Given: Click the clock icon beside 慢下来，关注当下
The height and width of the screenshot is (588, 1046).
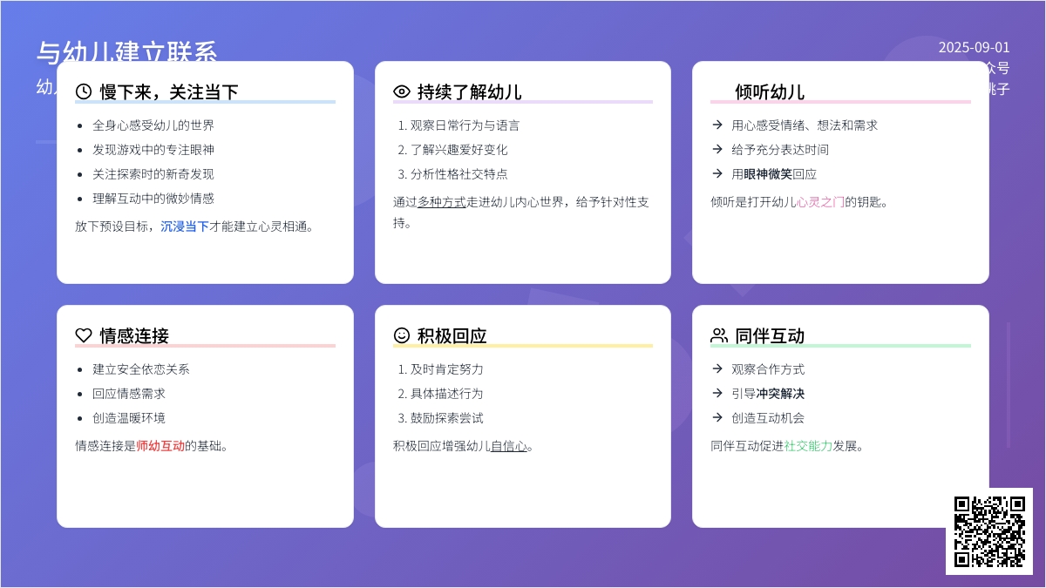Looking at the screenshot, I should click(84, 91).
